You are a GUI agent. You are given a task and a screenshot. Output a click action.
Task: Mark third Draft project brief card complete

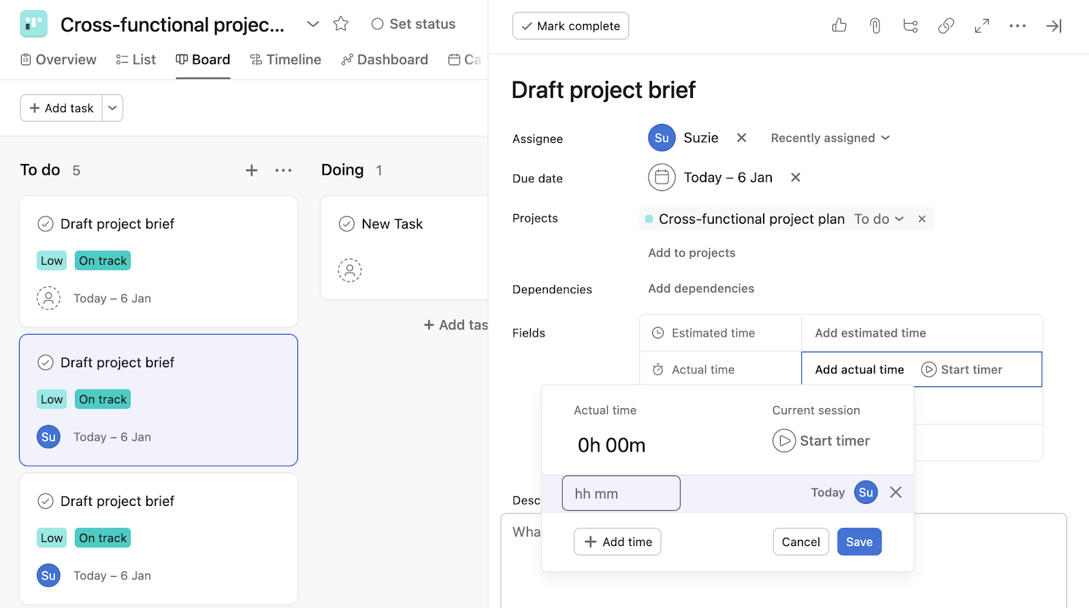[46, 501]
